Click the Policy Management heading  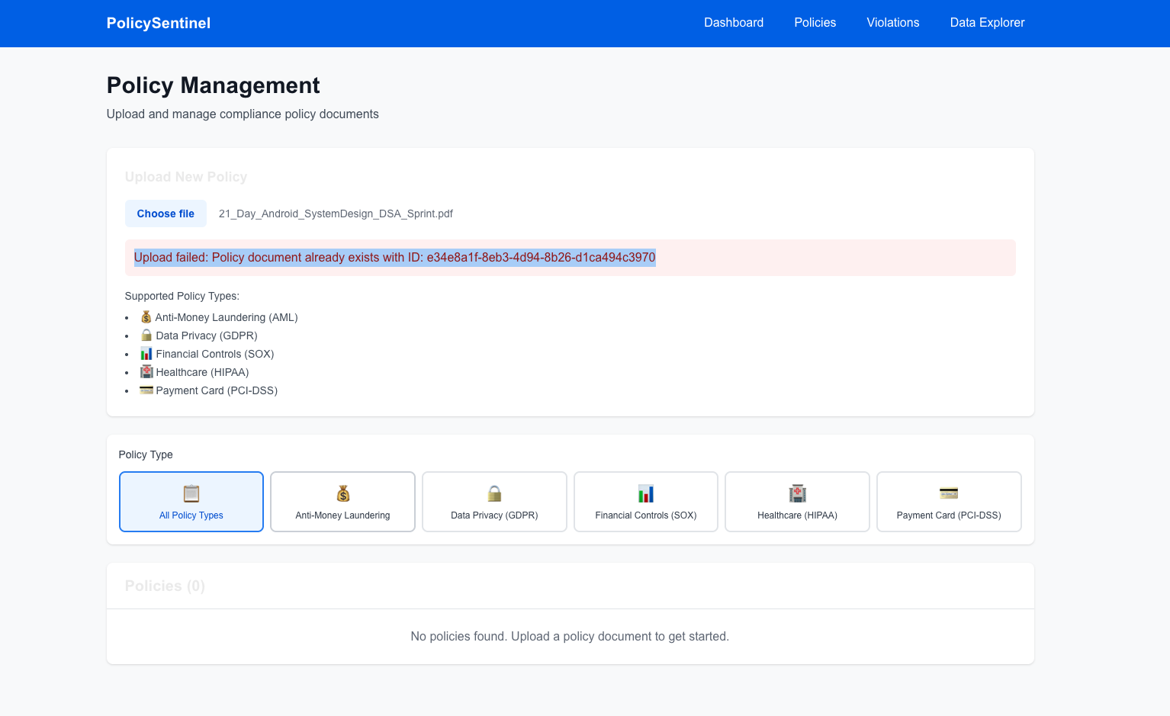click(214, 85)
